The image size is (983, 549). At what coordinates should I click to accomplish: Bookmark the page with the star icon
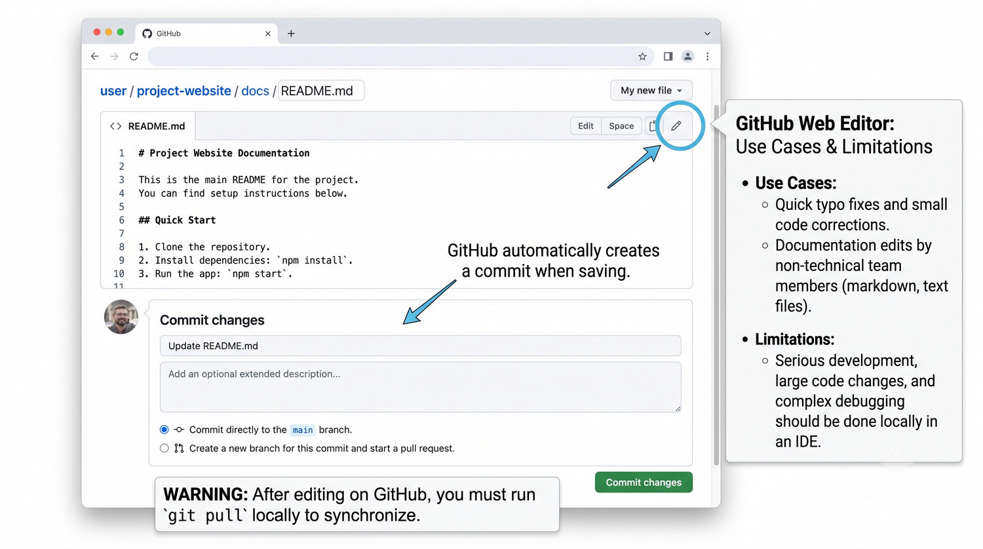(642, 56)
